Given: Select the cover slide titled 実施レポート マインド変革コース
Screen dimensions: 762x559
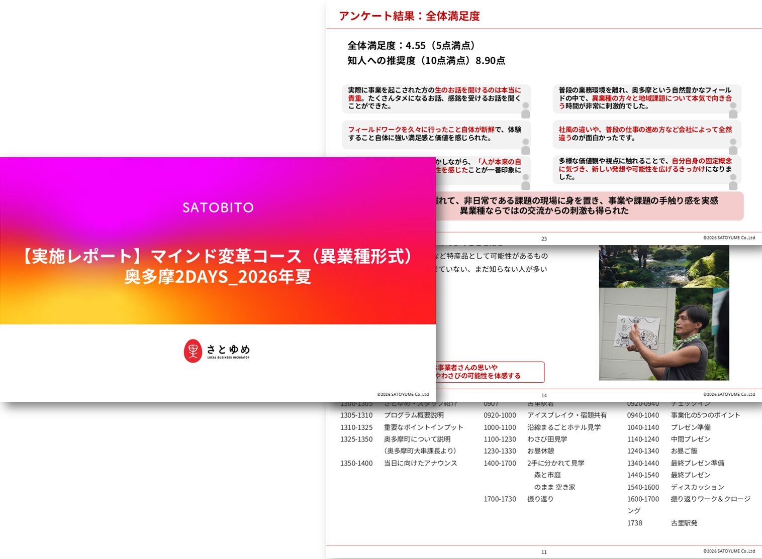Looking at the screenshot, I should point(218,279).
